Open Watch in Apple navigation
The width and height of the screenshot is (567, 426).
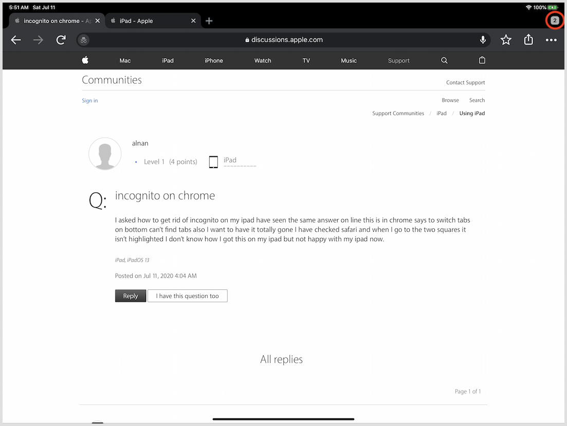tap(263, 61)
